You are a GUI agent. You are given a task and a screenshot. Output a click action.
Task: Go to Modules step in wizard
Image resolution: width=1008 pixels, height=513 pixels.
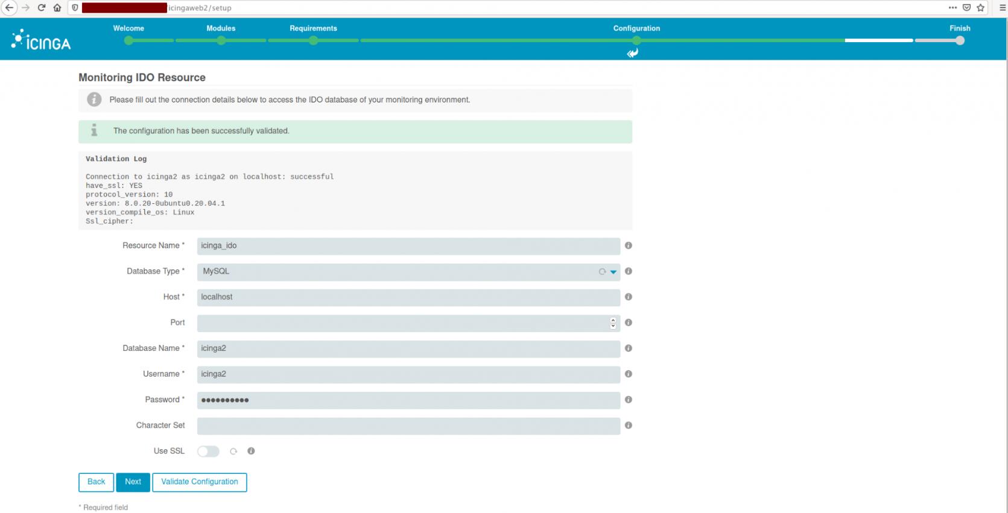[x=221, y=28]
